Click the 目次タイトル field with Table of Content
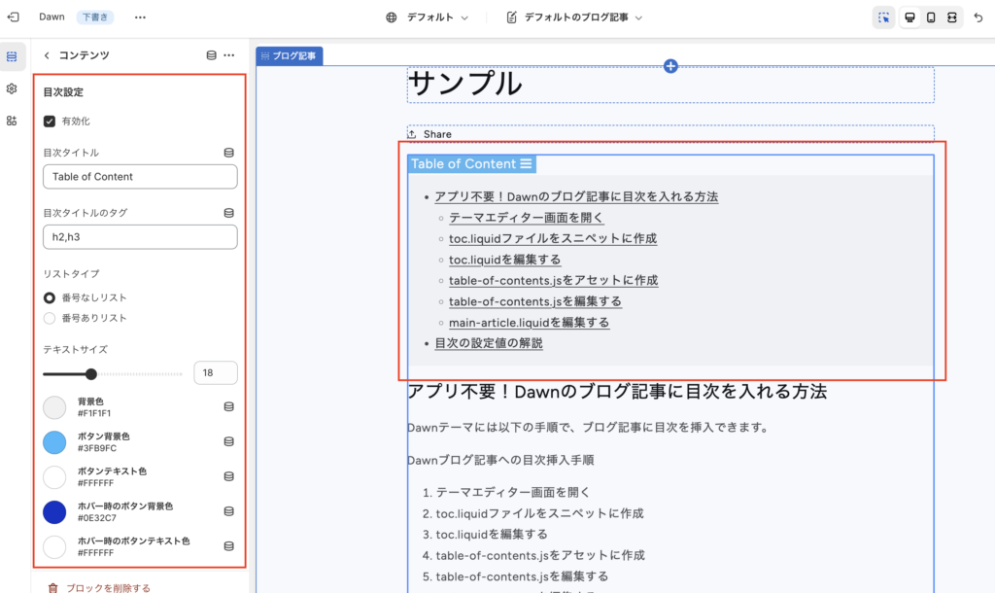Viewport: 995px width, 593px height. pyautogui.click(x=140, y=177)
